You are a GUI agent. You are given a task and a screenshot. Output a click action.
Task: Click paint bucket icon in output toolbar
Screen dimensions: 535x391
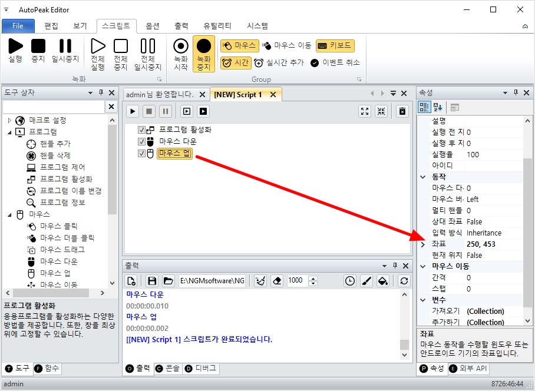coord(383,281)
